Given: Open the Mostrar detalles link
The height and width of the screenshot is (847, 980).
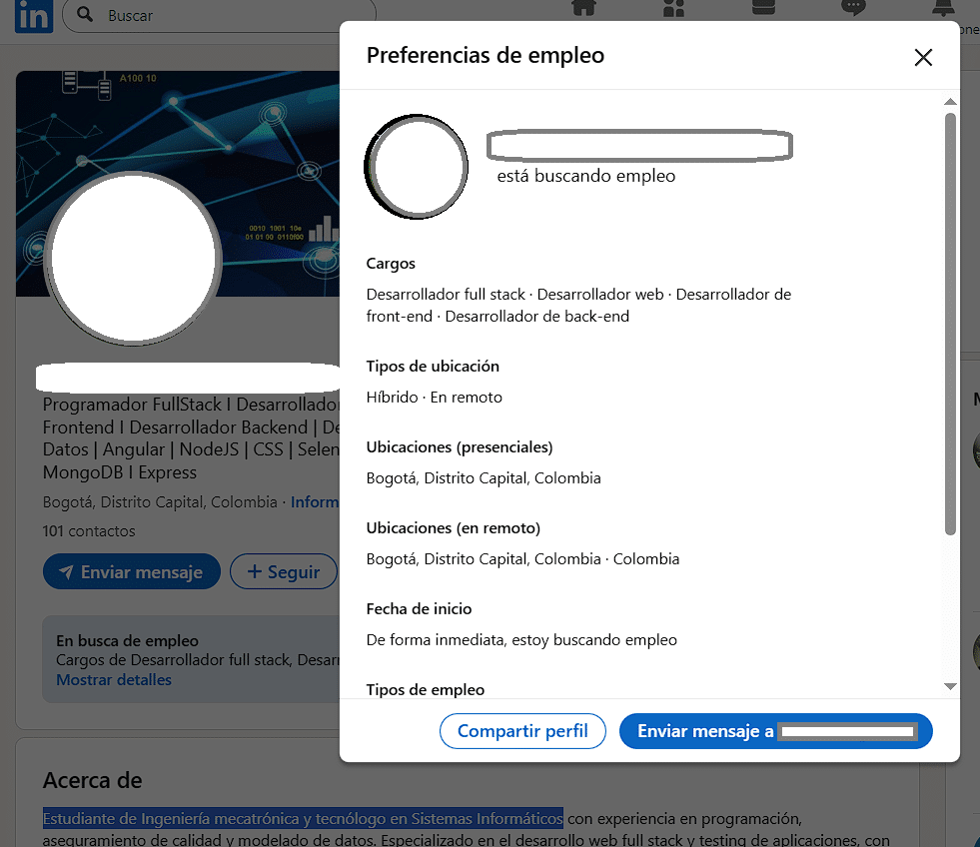Looking at the screenshot, I should click(114, 680).
